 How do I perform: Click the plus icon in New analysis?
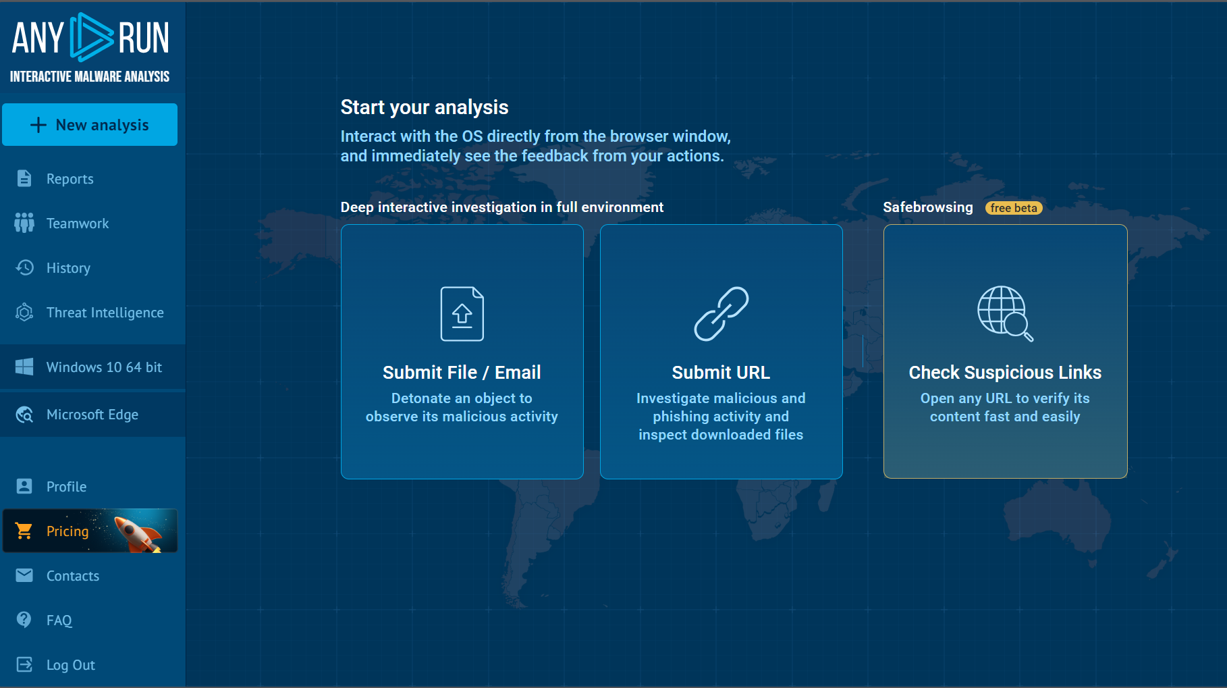pyautogui.click(x=38, y=125)
